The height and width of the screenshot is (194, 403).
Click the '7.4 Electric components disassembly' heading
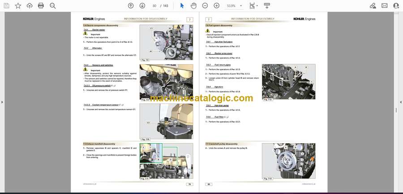click(101, 25)
